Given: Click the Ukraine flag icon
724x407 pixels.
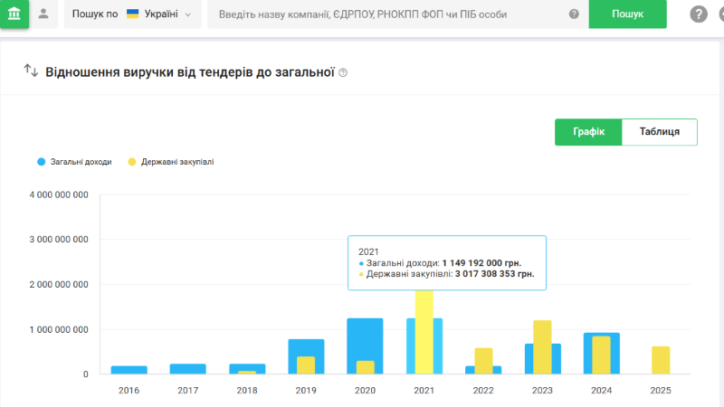Looking at the screenshot, I should coord(132,14).
